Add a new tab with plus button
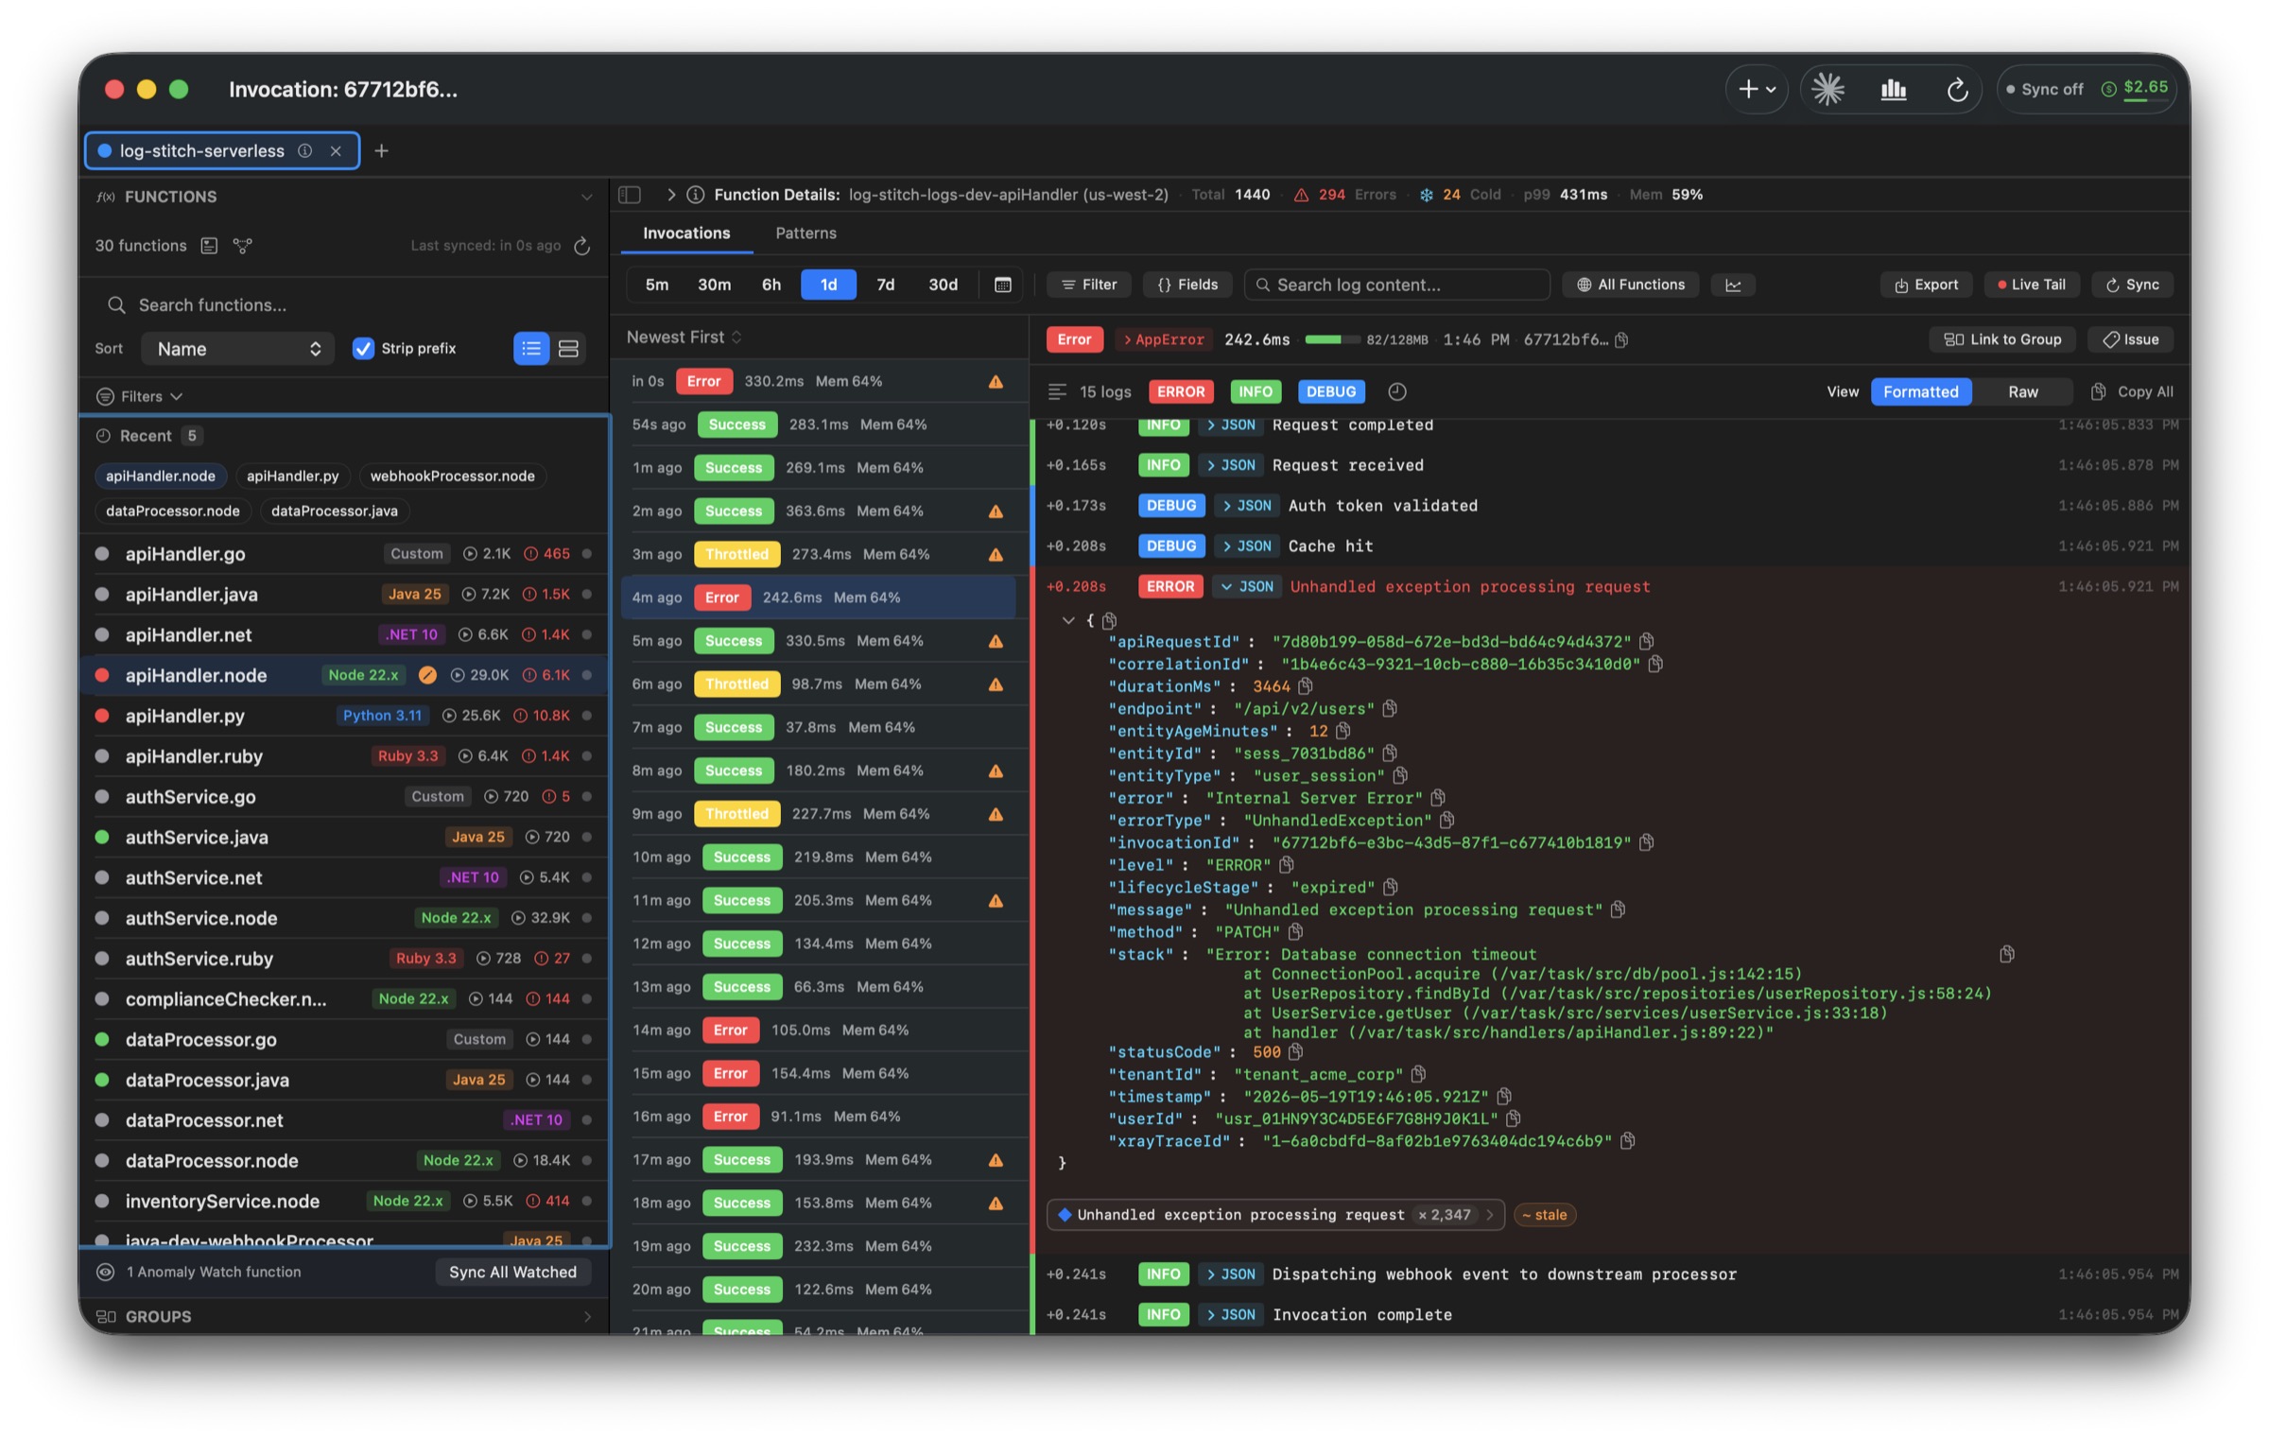 (381, 150)
